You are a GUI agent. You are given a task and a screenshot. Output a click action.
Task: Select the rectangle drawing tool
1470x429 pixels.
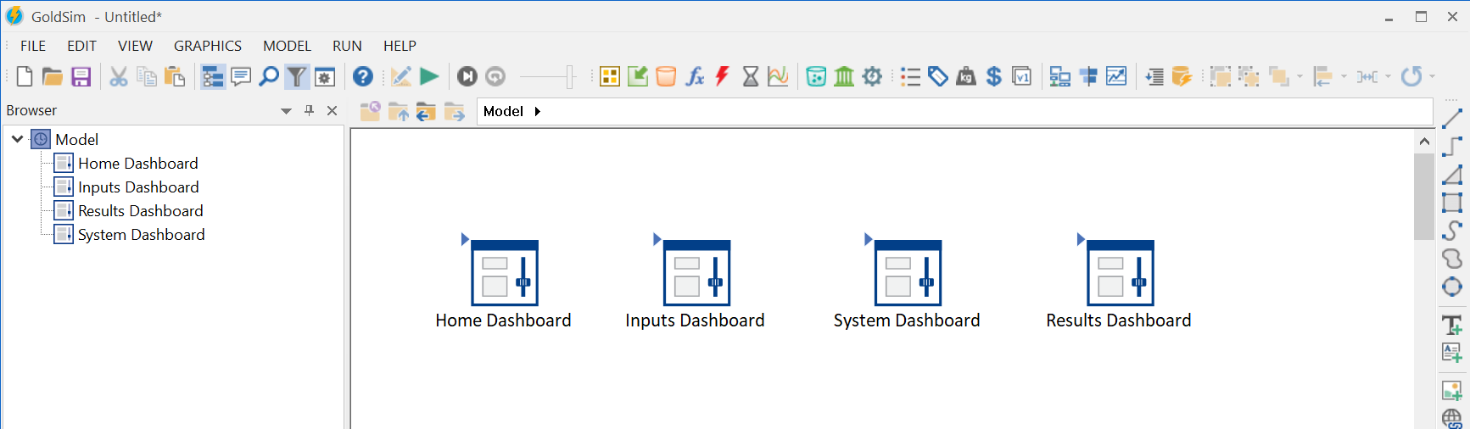click(1452, 203)
